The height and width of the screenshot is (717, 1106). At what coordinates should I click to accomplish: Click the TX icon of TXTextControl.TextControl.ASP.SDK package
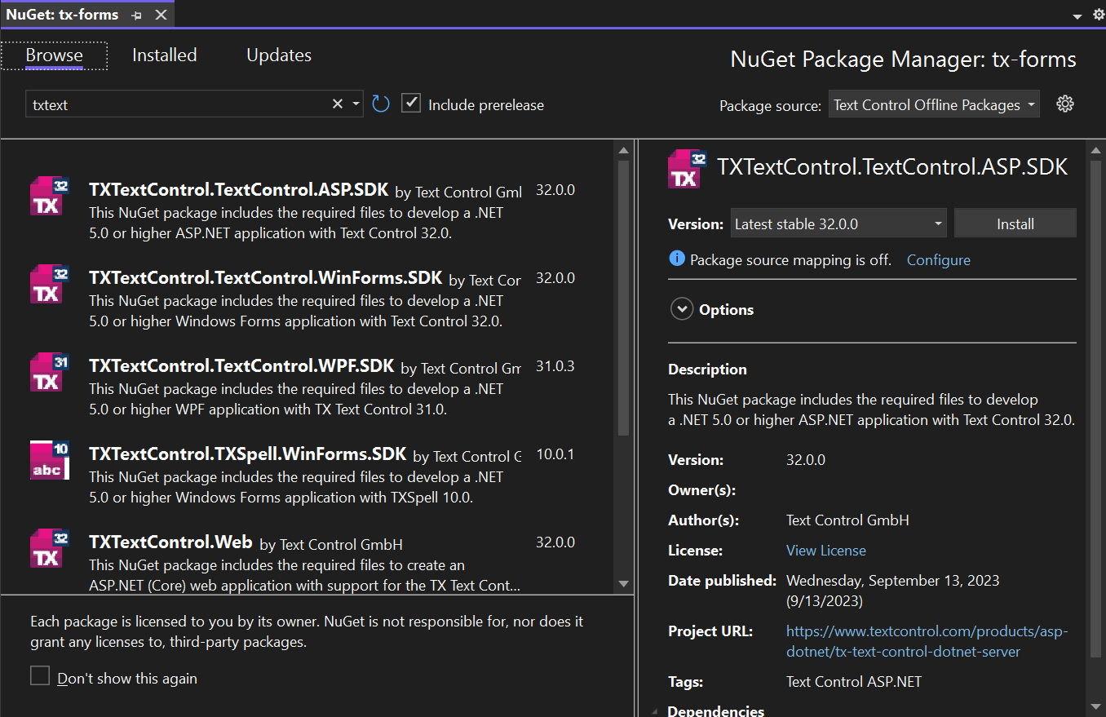(50, 196)
